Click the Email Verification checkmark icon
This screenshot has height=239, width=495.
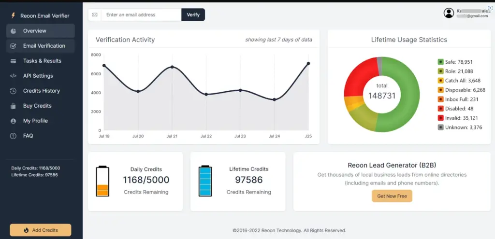[x=13, y=46]
